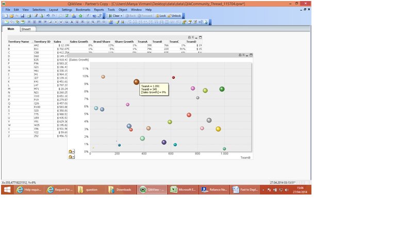Click Send to Excel icon on chart caption

pyautogui.click(x=243, y=55)
